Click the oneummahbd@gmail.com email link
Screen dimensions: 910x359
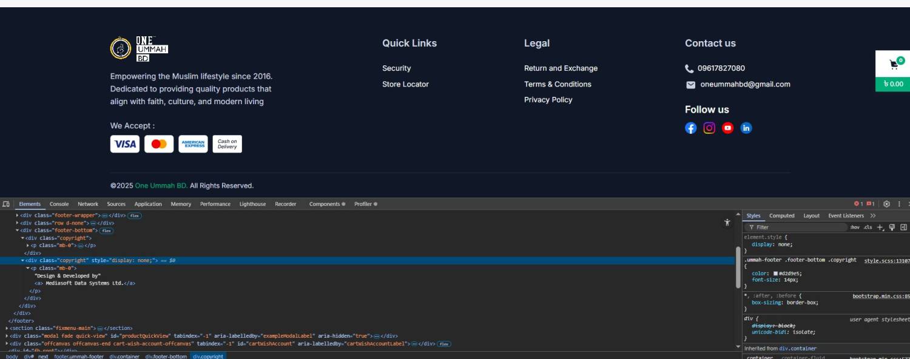pyautogui.click(x=746, y=84)
